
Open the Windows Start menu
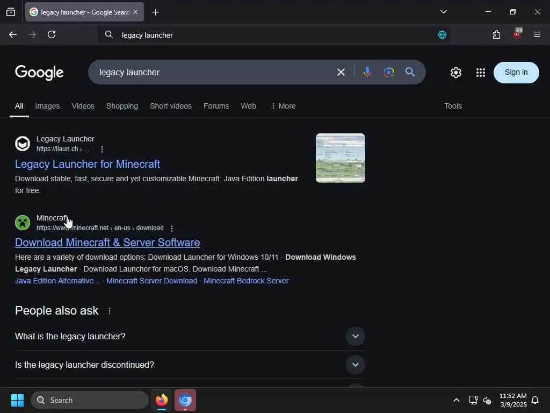[x=17, y=400]
